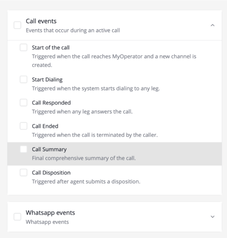Screen dimensions: 227x238
Task: Click the Call Ended label
Action: click(45, 126)
